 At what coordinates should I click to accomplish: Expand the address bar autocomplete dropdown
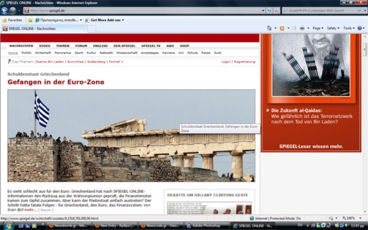point(263,11)
